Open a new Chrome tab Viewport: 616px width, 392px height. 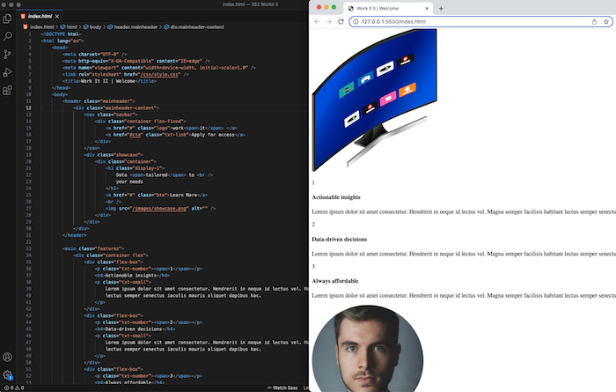point(441,8)
